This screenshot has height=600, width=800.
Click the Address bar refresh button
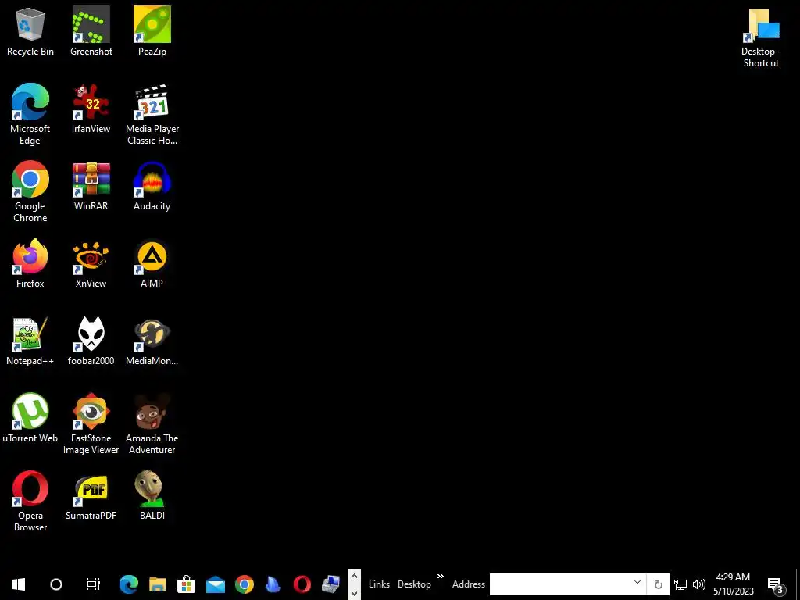point(658,584)
